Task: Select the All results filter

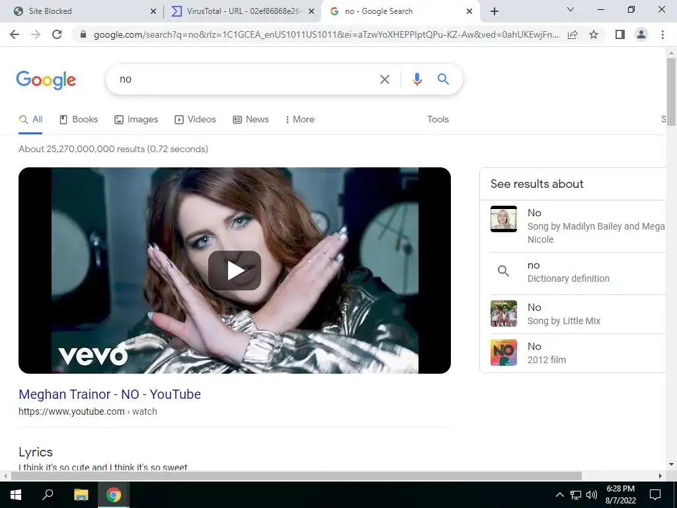Action: tap(30, 120)
